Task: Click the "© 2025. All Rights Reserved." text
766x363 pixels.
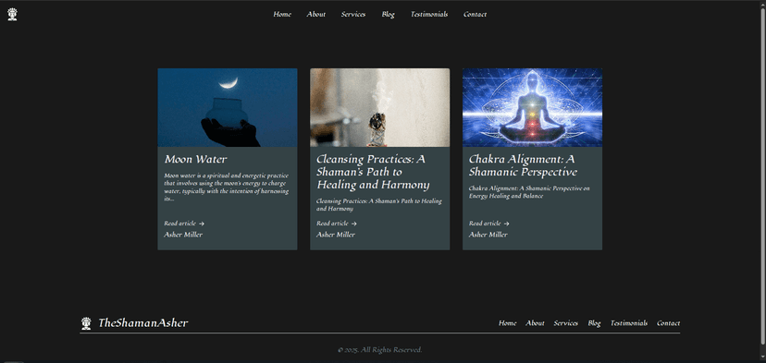Action: coord(379,350)
